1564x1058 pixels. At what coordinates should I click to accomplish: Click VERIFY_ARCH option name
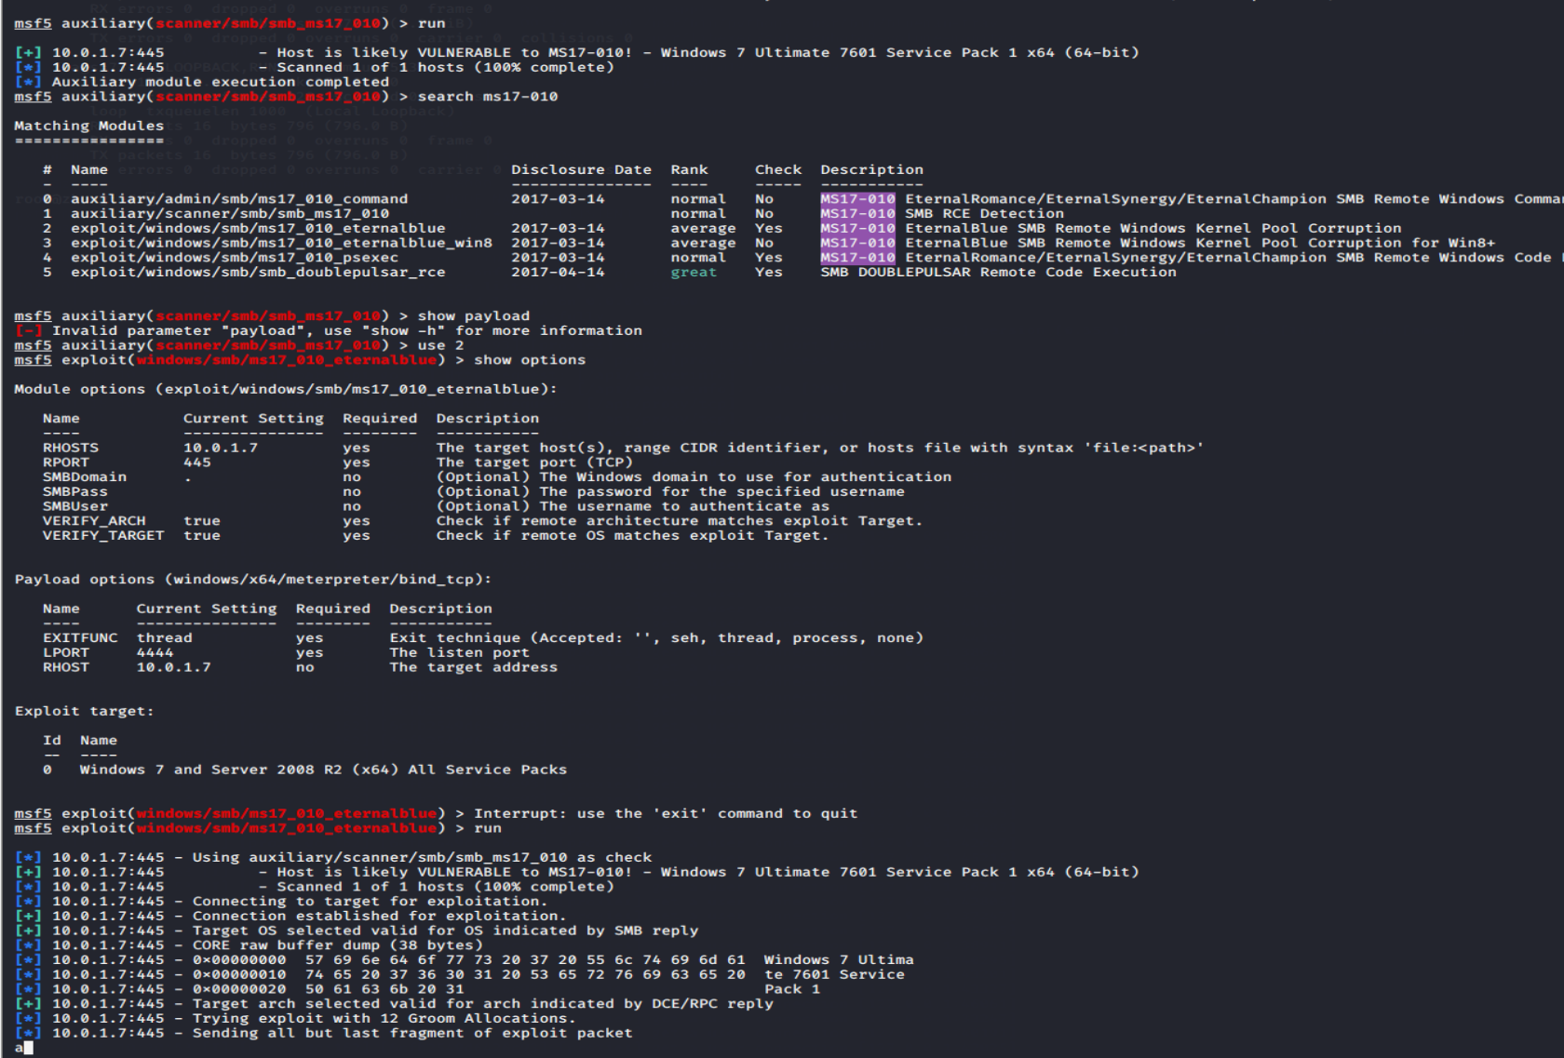94,521
